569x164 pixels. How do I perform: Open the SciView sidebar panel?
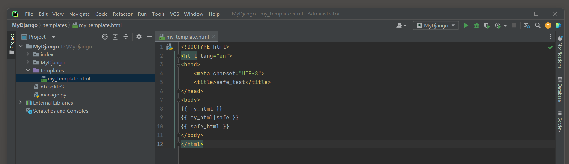pos(560,122)
